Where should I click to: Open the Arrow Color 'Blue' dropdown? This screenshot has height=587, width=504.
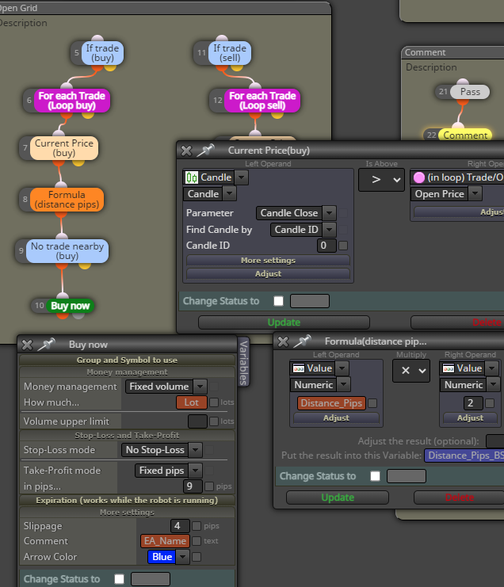(182, 557)
